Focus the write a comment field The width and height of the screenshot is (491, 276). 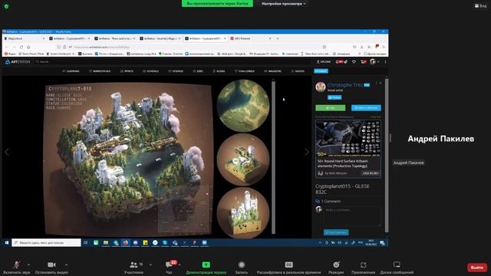pyautogui.click(x=352, y=215)
